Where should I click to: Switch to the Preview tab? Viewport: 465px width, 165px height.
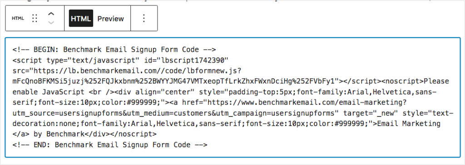coord(111,19)
